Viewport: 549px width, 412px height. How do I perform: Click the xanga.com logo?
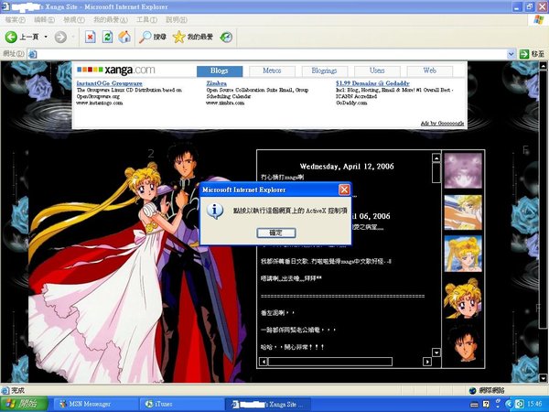pyautogui.click(x=116, y=70)
